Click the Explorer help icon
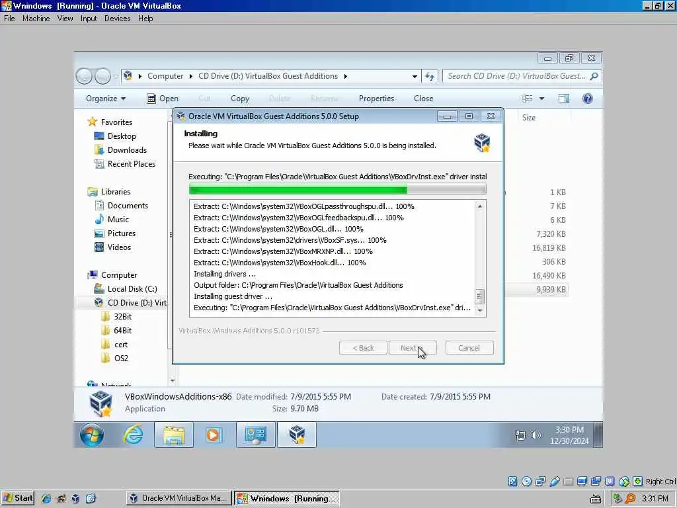This screenshot has height=508, width=677. coord(587,99)
